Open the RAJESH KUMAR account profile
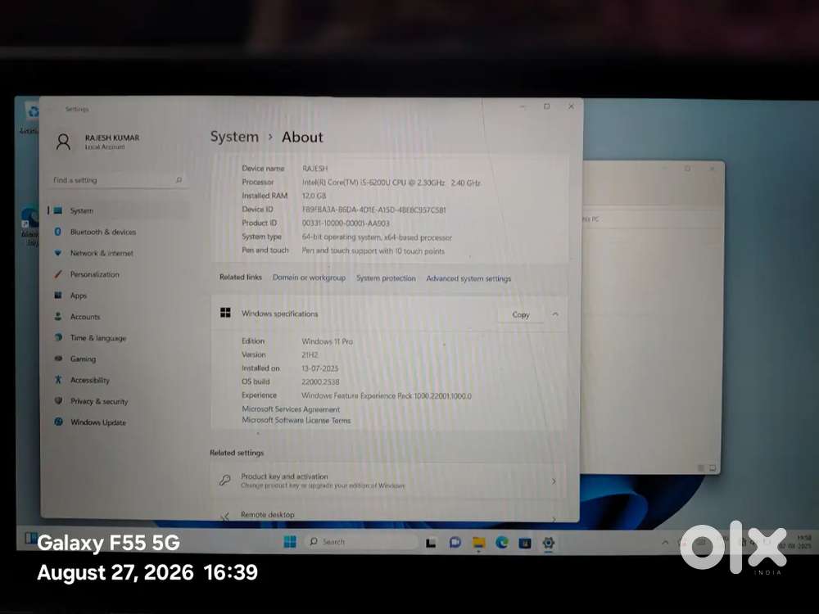Image resolution: width=819 pixels, height=614 pixels. [x=97, y=142]
